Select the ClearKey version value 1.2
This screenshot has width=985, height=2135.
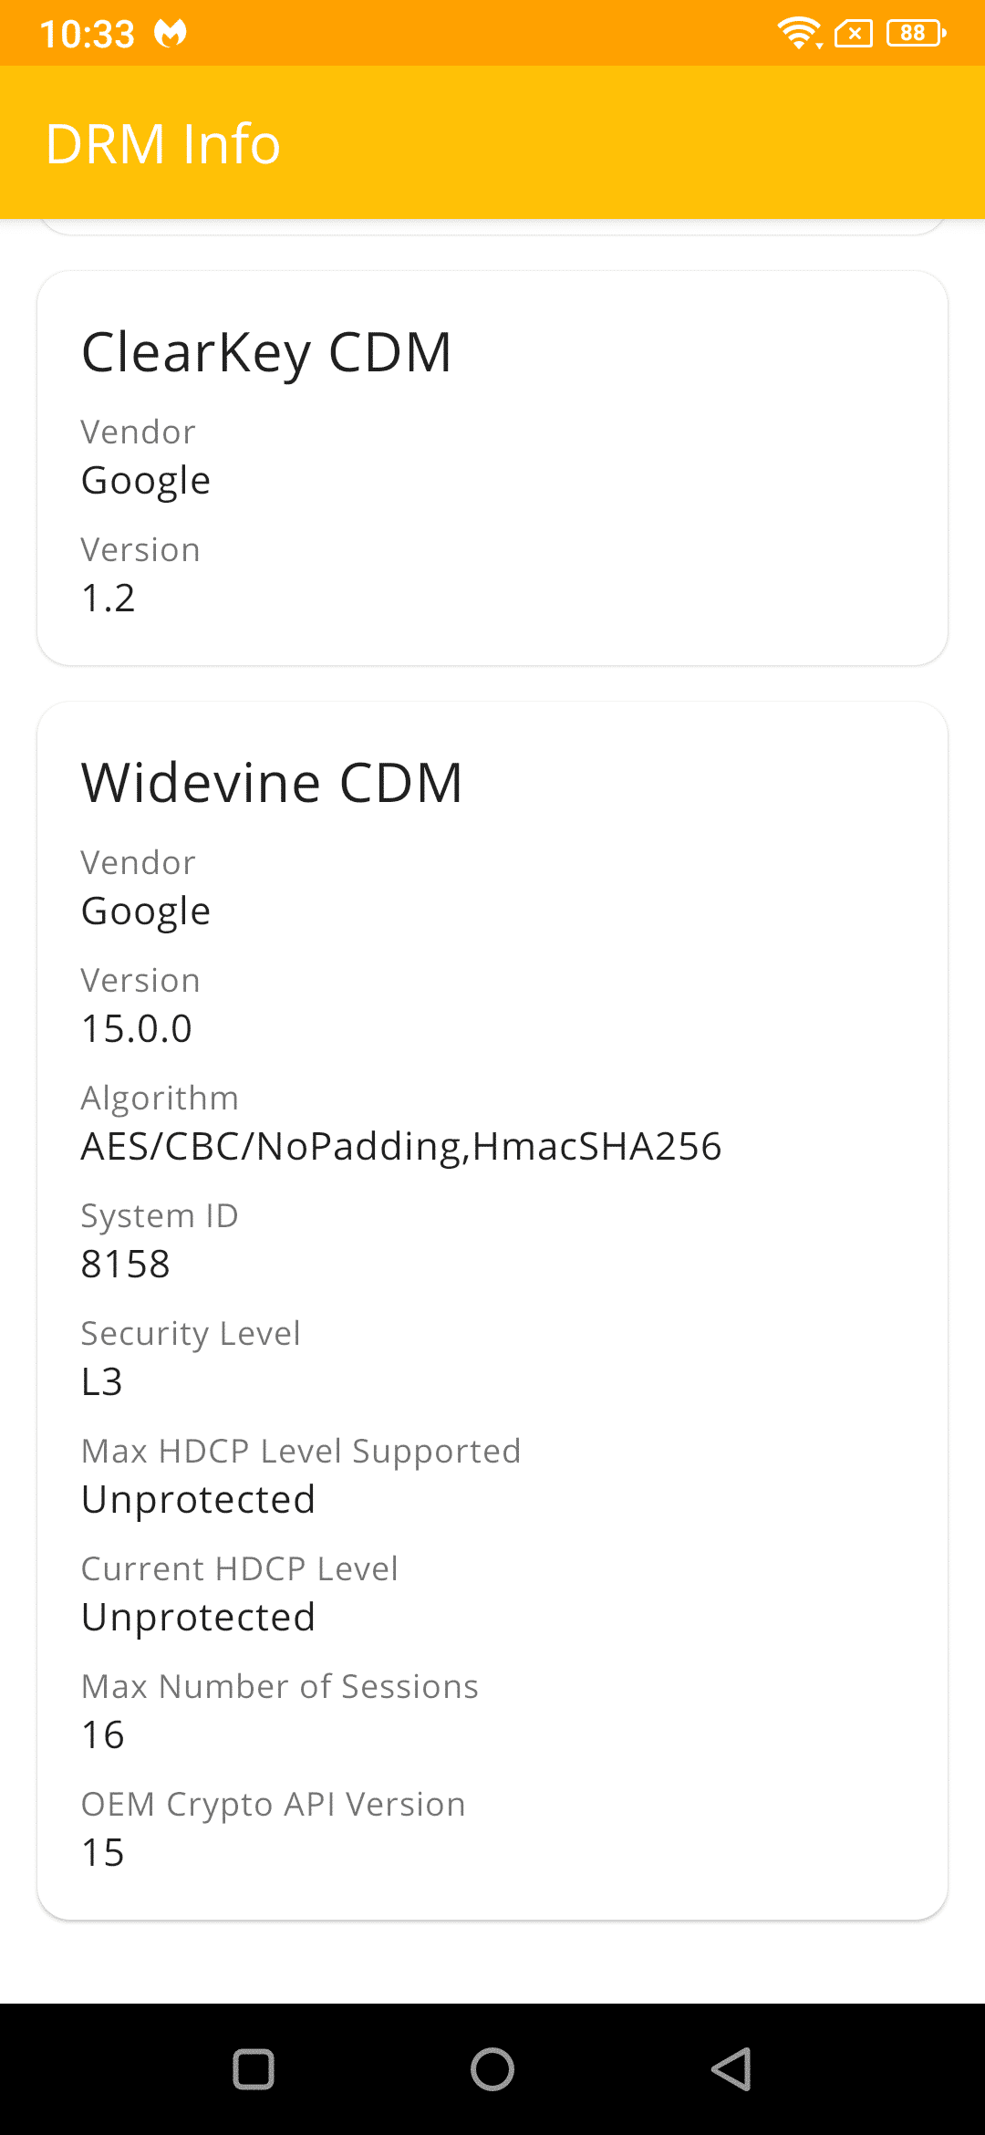pyautogui.click(x=109, y=599)
